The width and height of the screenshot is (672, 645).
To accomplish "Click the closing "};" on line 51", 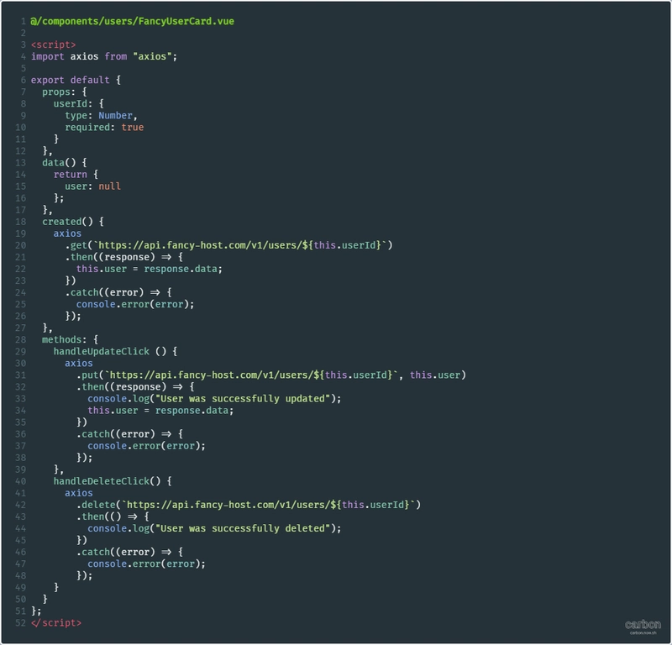I will (x=36, y=611).
